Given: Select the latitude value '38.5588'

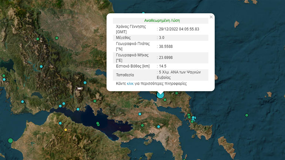Looking at the screenshot, I should (166, 47).
